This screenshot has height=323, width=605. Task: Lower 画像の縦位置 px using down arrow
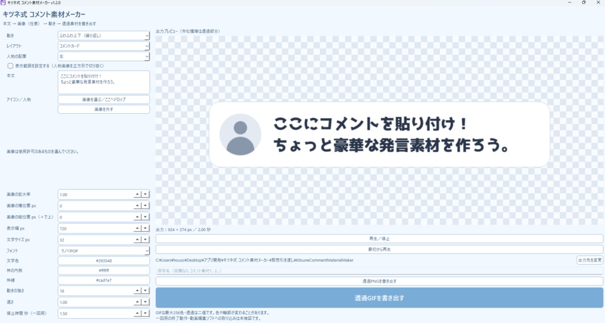tap(145, 217)
